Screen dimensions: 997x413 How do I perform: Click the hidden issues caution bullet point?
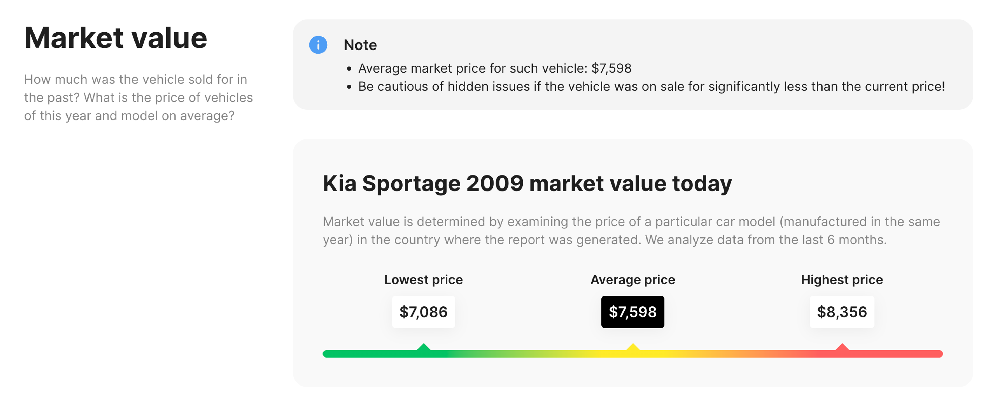pyautogui.click(x=651, y=86)
